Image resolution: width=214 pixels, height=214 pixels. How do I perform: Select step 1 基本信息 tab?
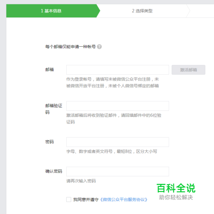[53, 11]
